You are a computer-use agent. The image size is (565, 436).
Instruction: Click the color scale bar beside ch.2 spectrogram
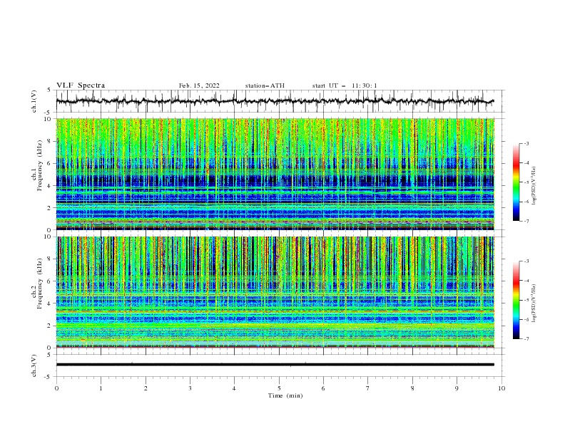click(x=516, y=300)
